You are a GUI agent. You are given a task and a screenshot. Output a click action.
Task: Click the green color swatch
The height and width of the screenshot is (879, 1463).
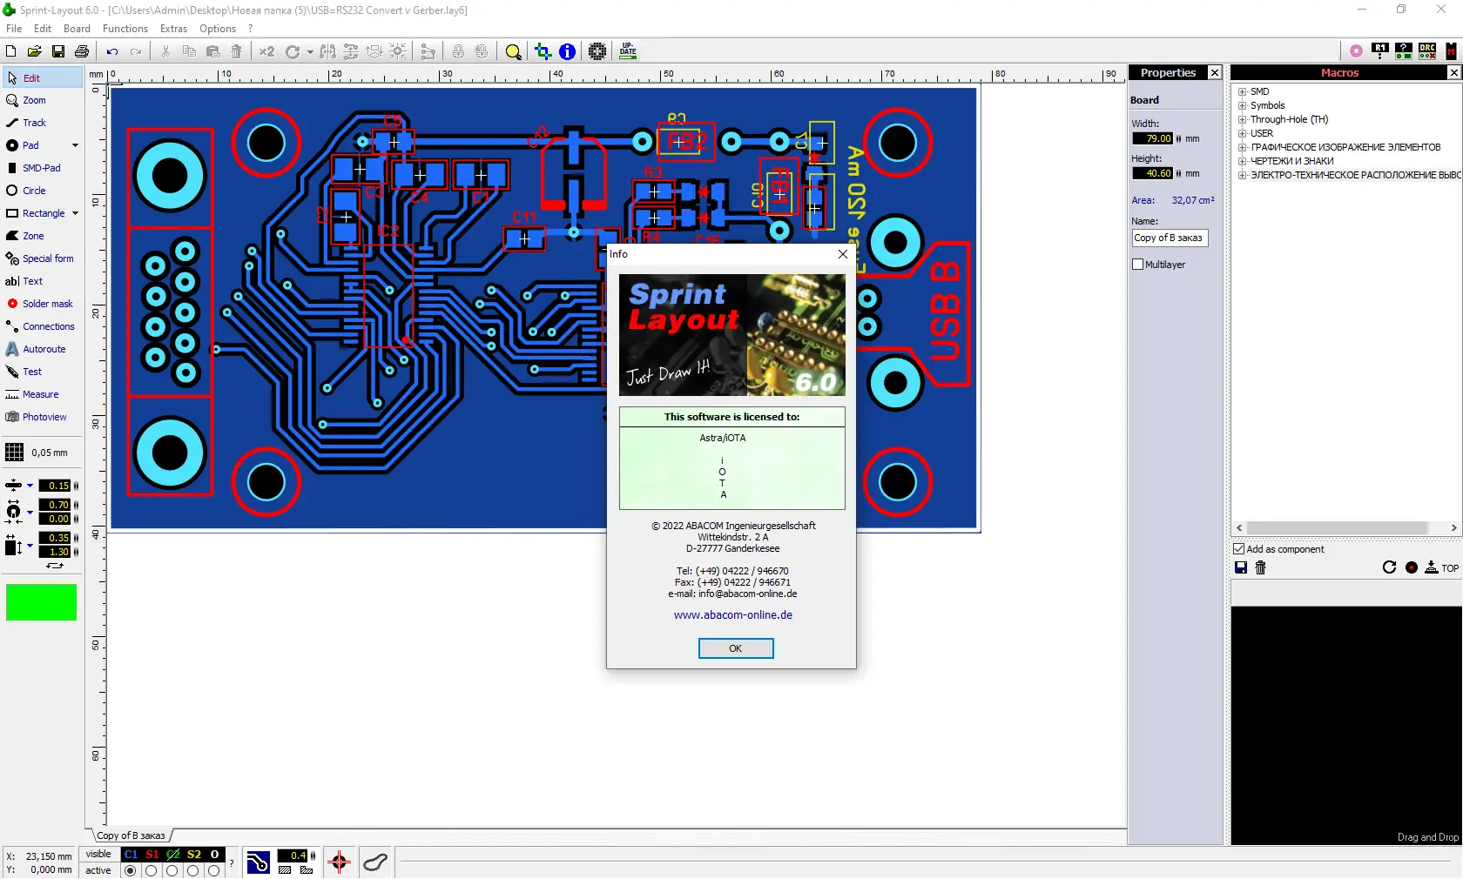point(42,602)
